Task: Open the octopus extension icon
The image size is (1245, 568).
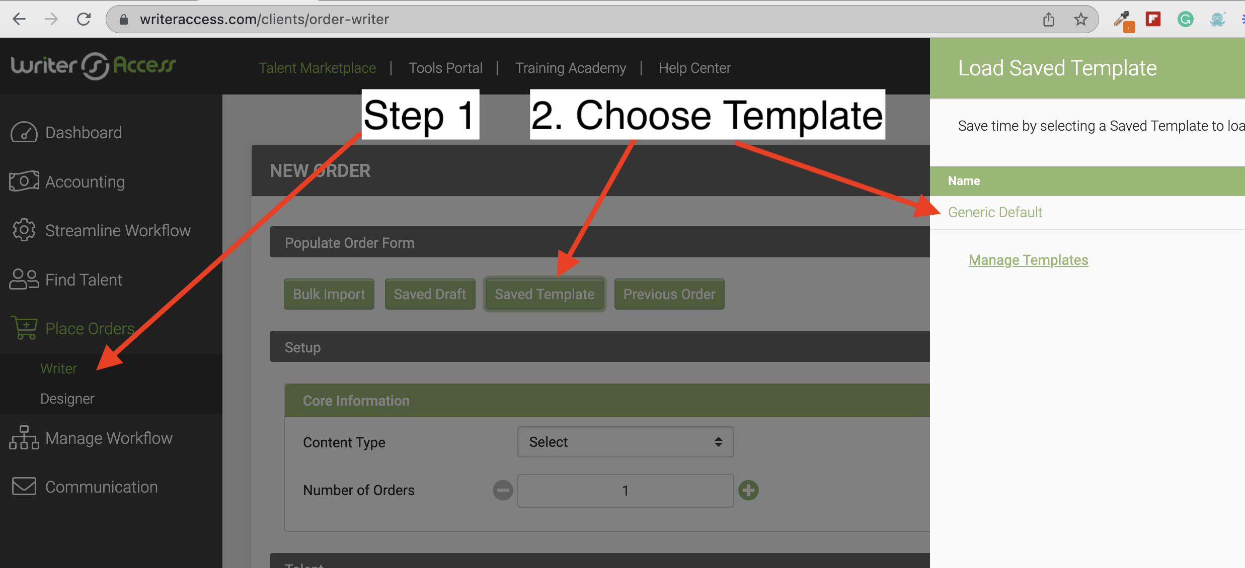Action: tap(1217, 20)
